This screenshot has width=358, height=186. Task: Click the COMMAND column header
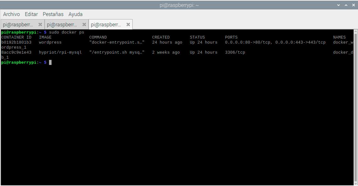98,37
